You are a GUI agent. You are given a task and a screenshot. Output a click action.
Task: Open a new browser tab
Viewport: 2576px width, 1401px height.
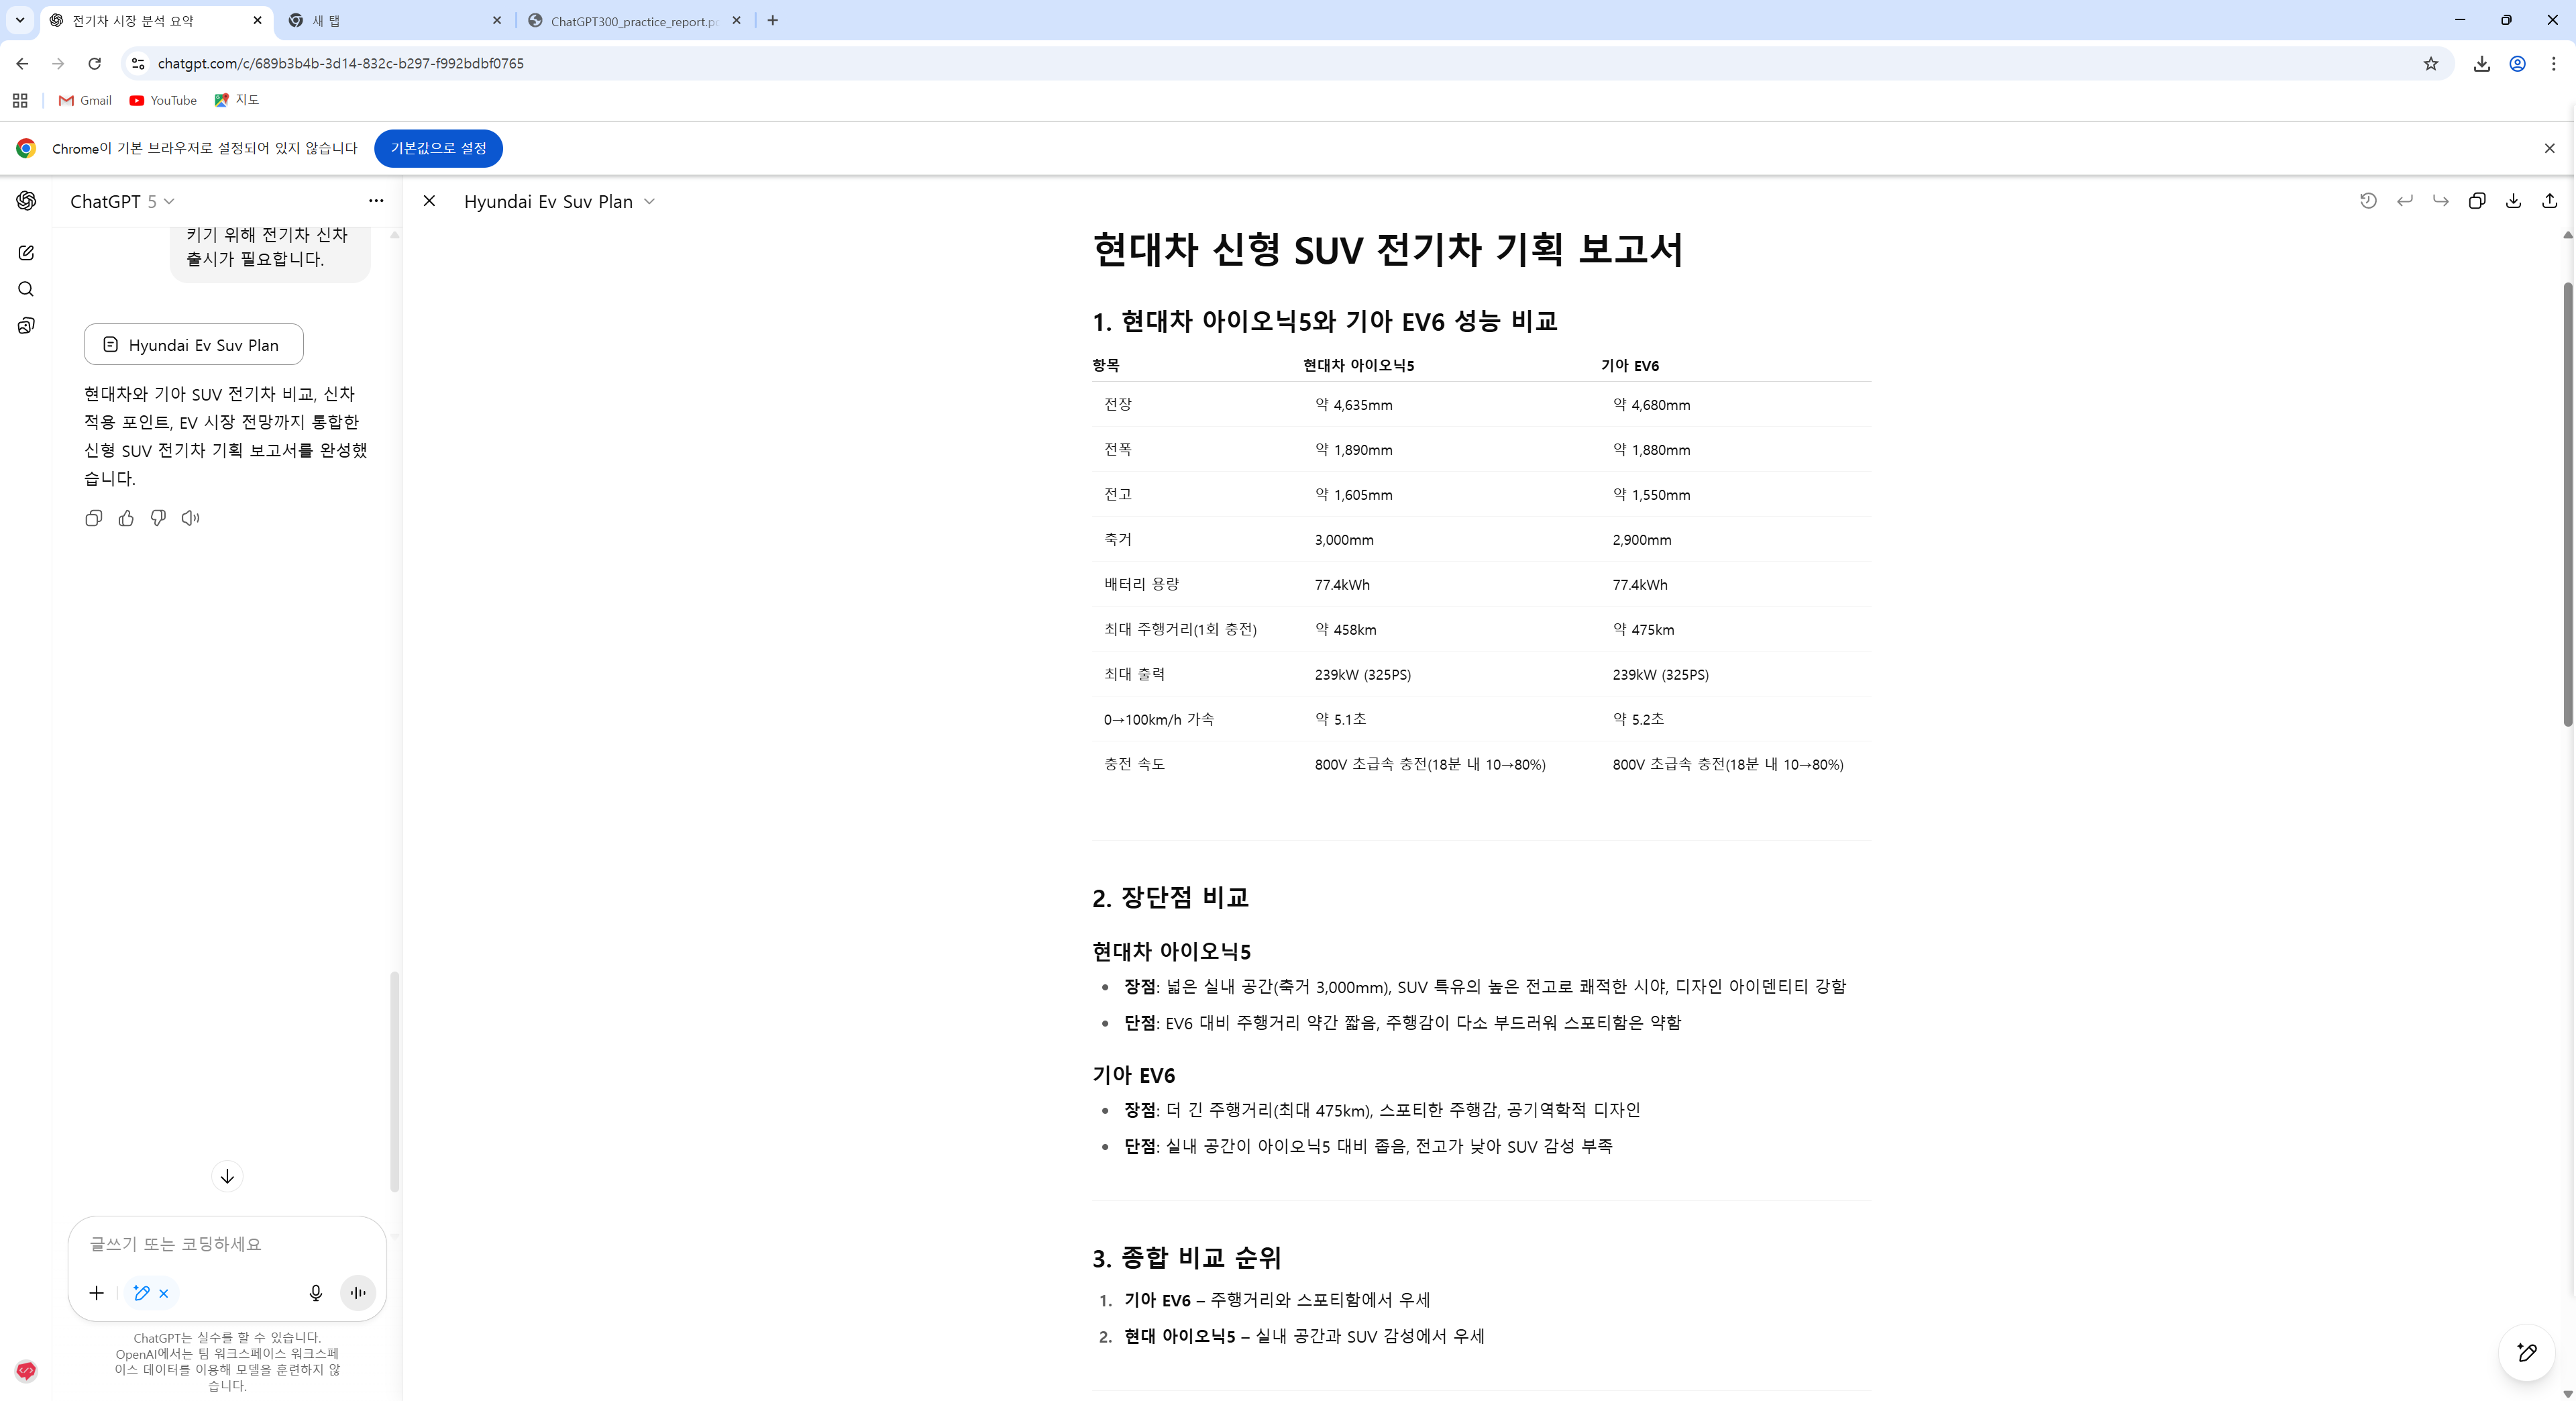click(772, 20)
